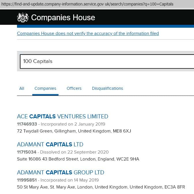194x194 pixels.
Task: Click the 72 Twydall Green address line
Action: tap(74, 131)
